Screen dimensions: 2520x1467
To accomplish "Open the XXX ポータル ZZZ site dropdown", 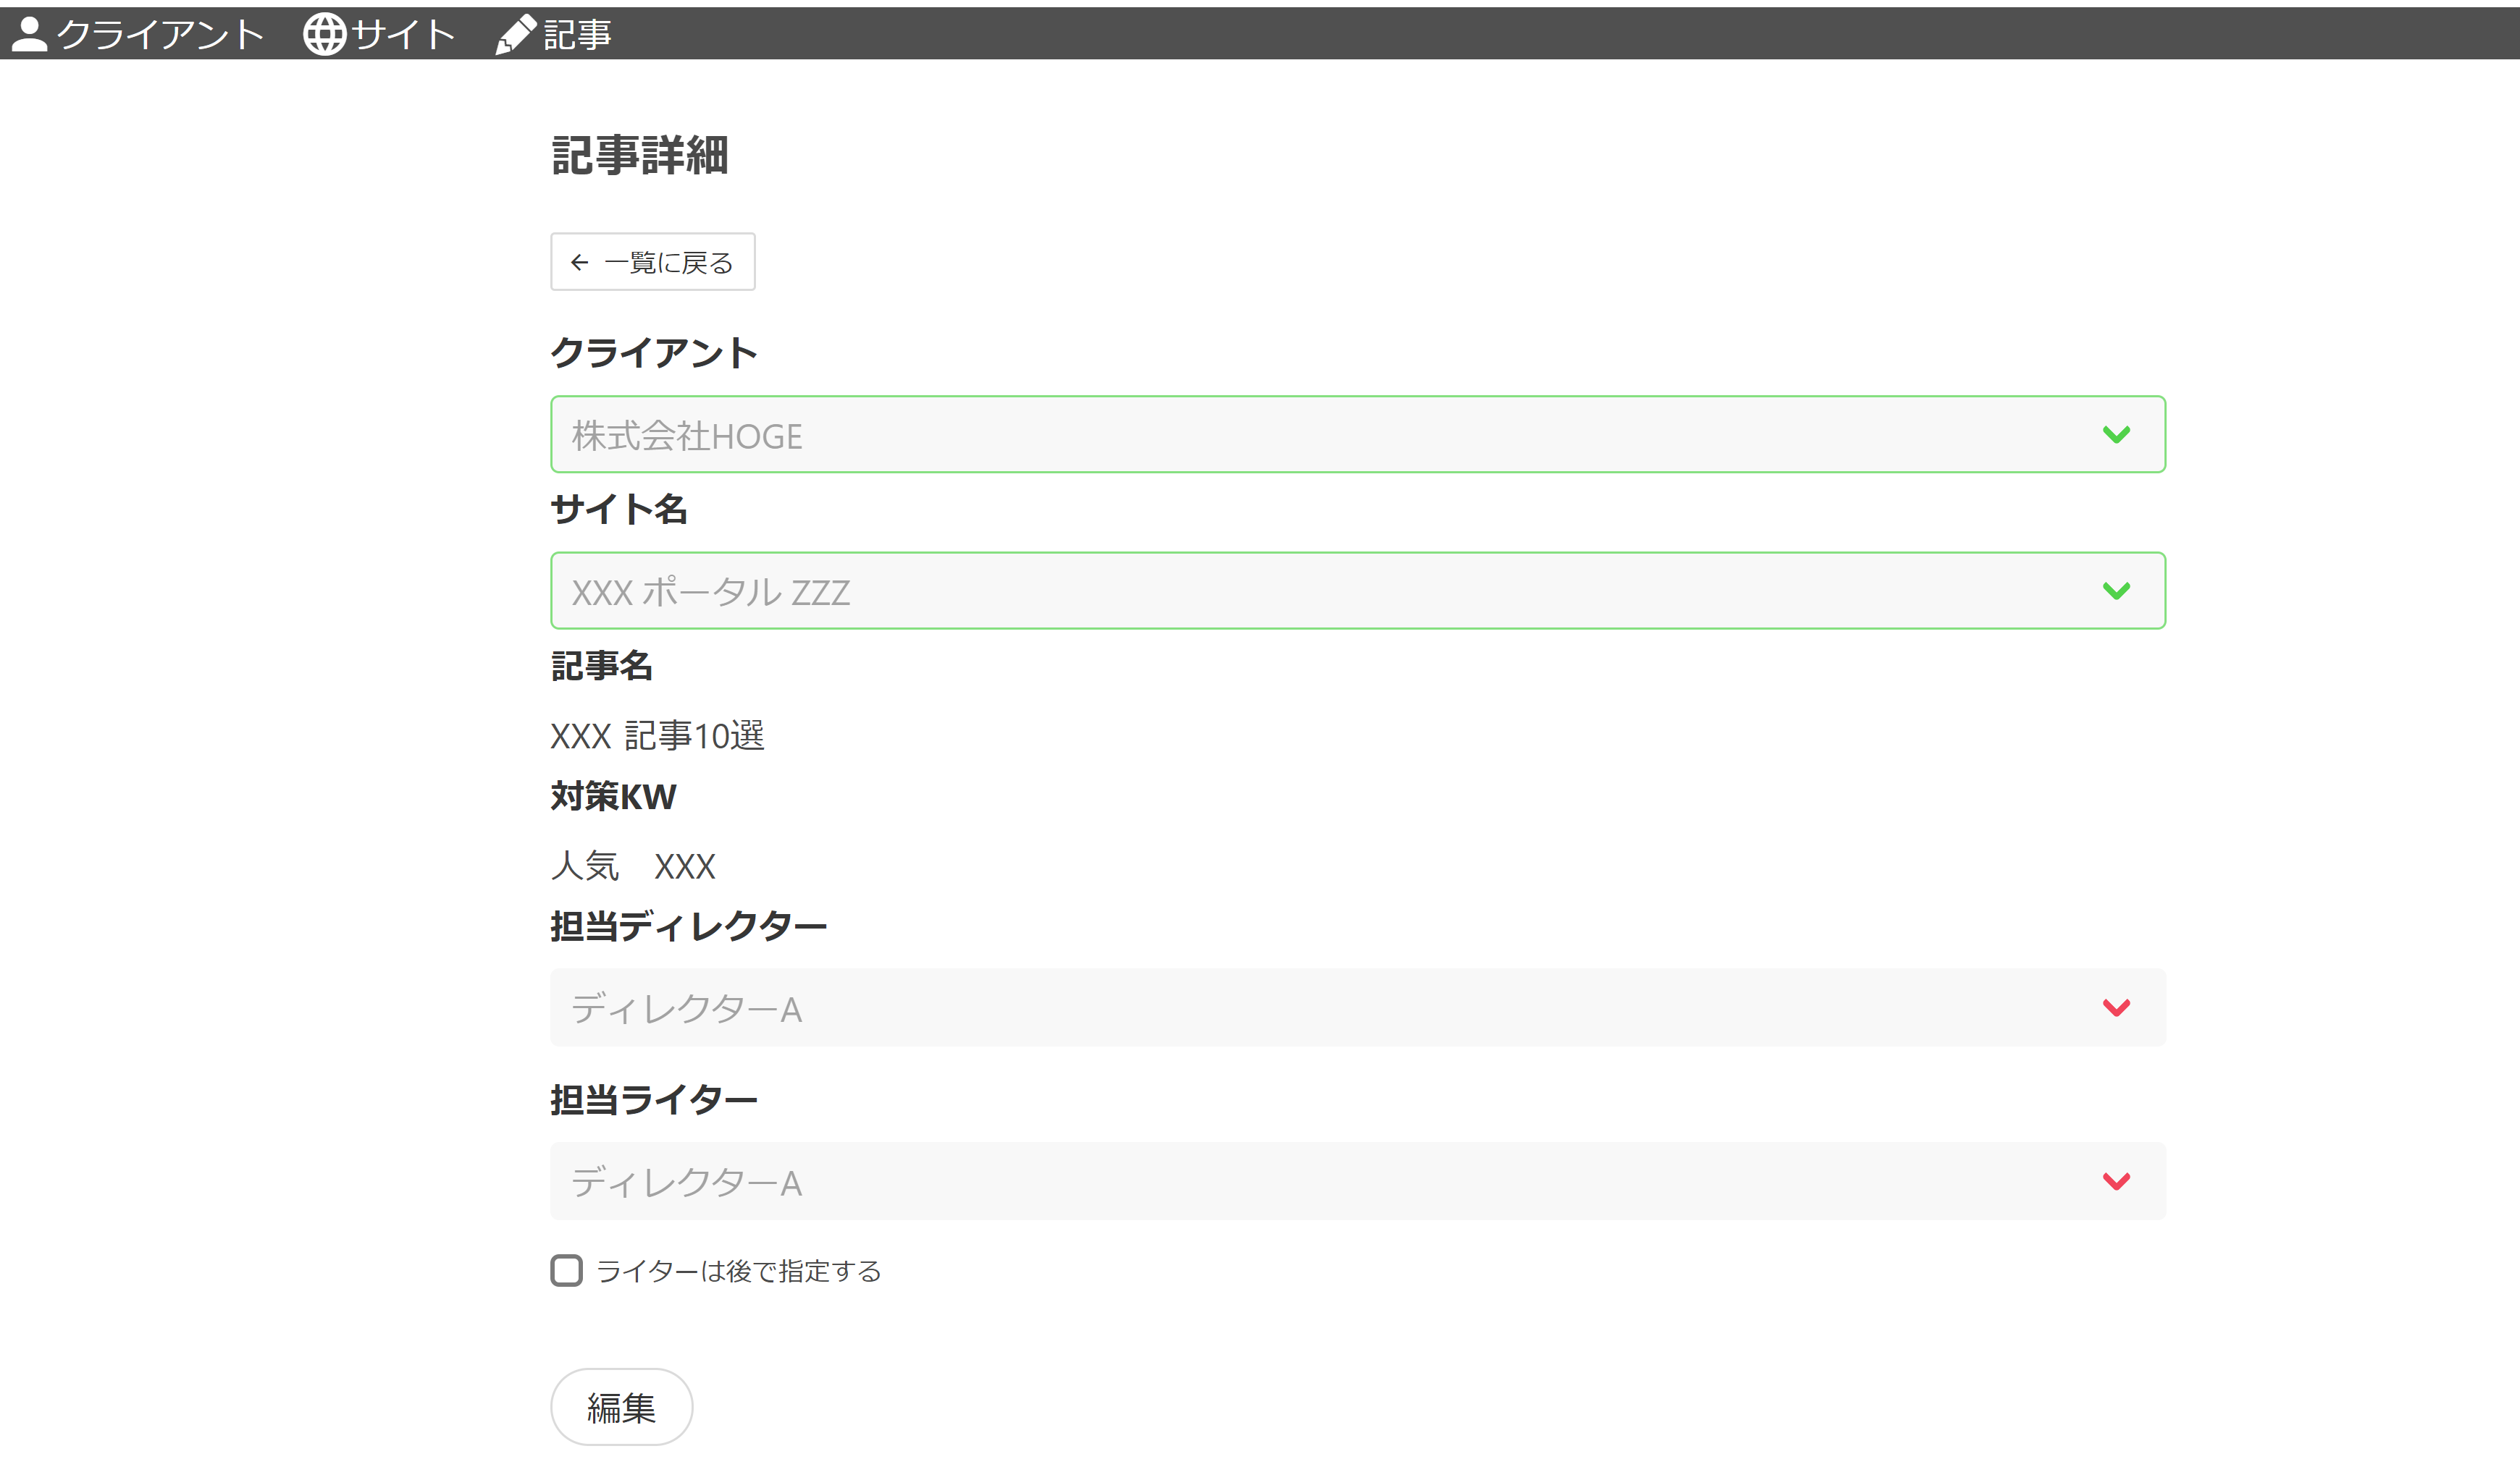I will pos(1358,591).
